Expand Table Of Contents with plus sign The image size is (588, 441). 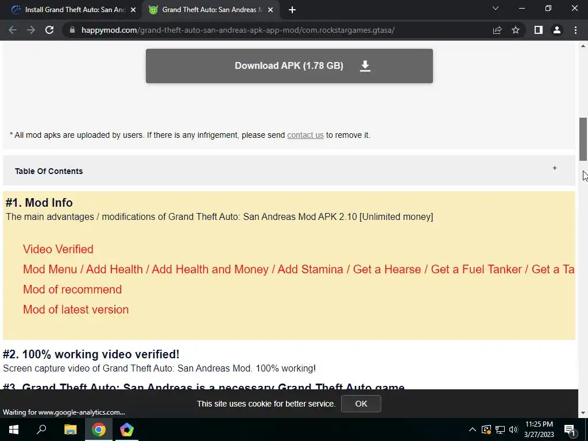point(555,168)
